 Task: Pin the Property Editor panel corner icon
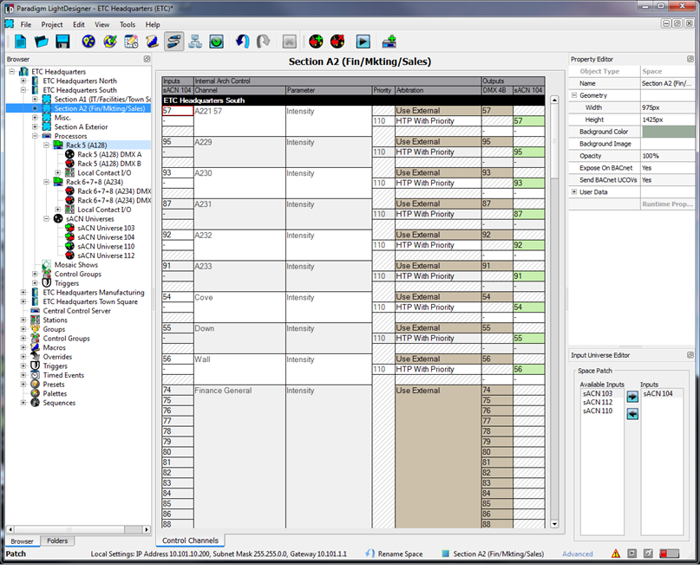point(690,59)
